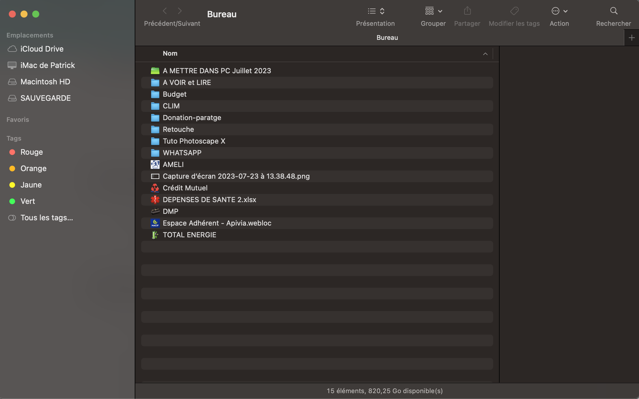639x399 pixels.
Task: Add a new tab with plus button
Action: (x=631, y=38)
